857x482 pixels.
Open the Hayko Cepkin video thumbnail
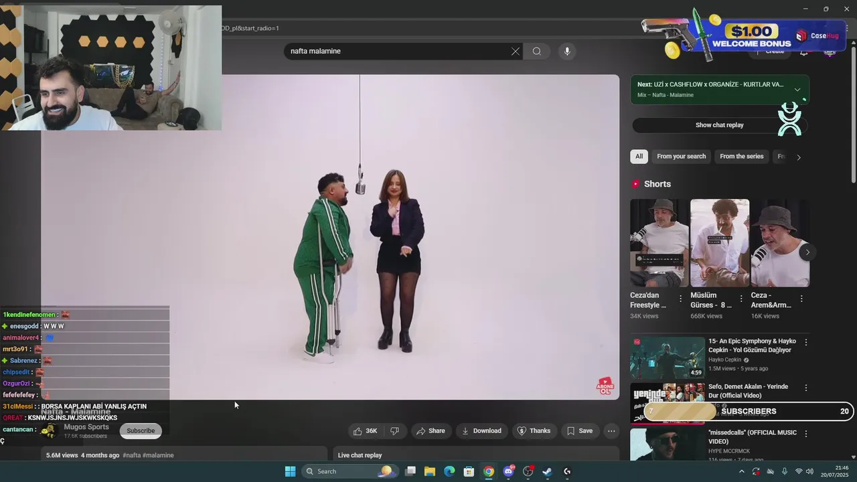pyautogui.click(x=667, y=357)
